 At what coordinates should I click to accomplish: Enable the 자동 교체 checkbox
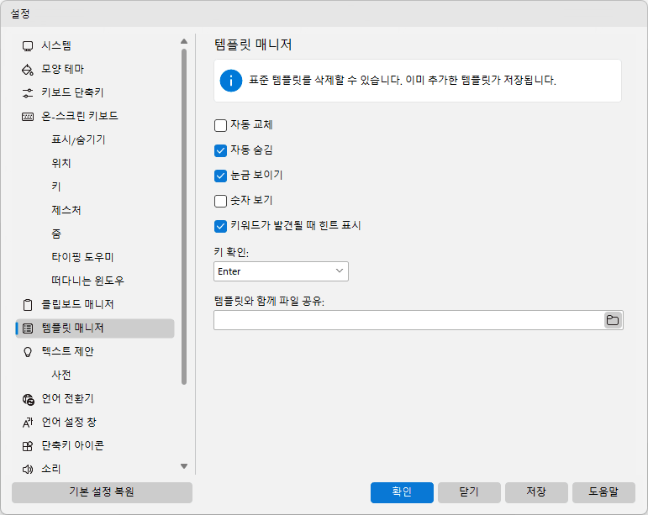[x=221, y=125]
